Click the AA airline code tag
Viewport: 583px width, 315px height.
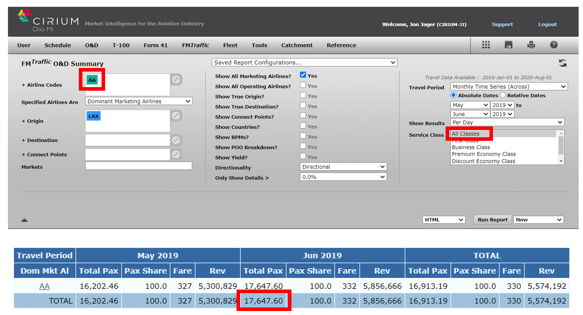[x=92, y=80]
